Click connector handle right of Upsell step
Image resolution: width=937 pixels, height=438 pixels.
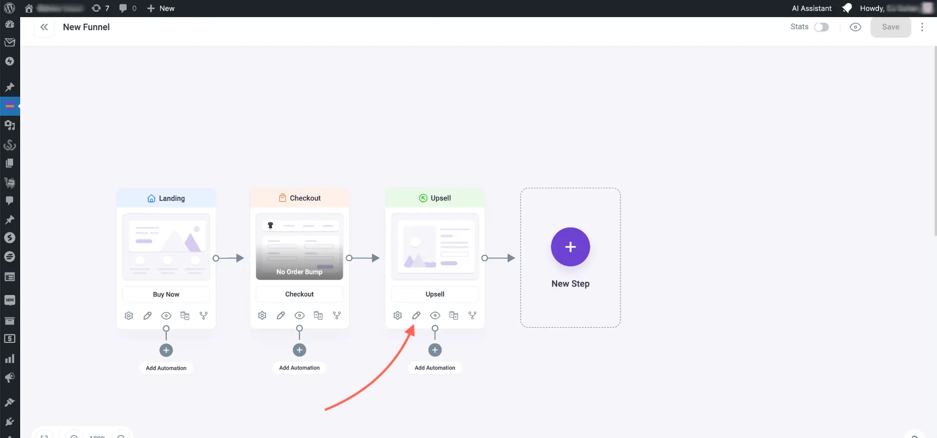(x=484, y=258)
